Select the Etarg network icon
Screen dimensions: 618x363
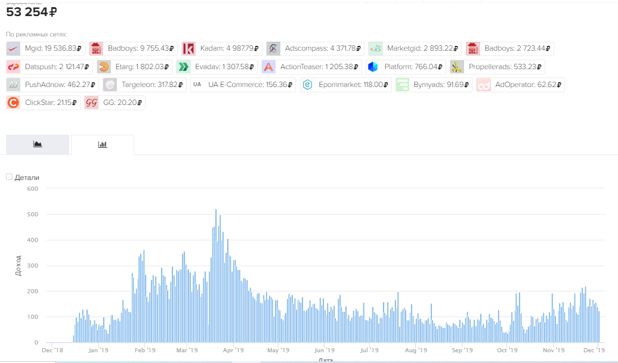pos(104,67)
